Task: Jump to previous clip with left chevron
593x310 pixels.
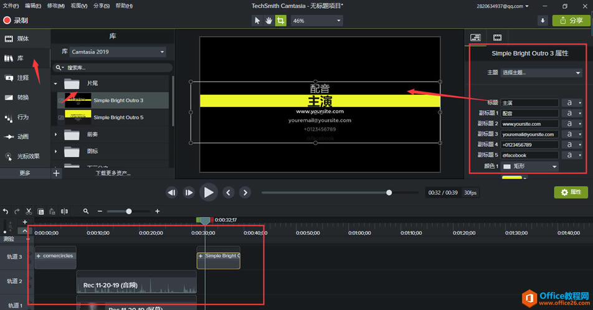Action: [228, 193]
